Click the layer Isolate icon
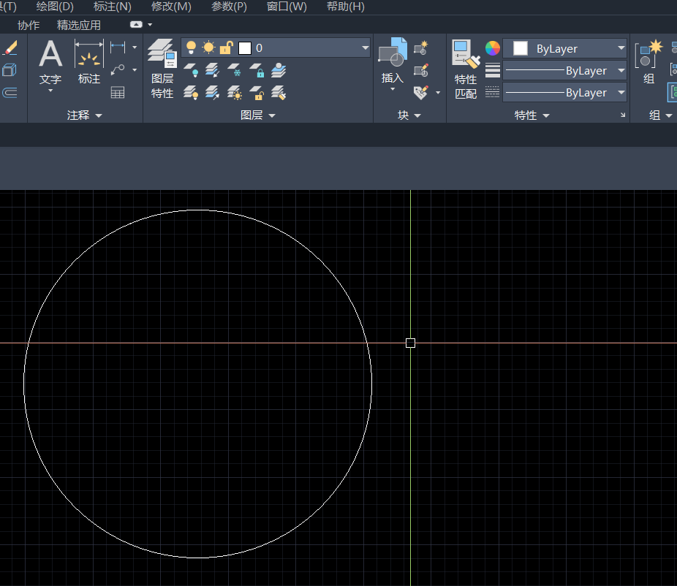 212,70
